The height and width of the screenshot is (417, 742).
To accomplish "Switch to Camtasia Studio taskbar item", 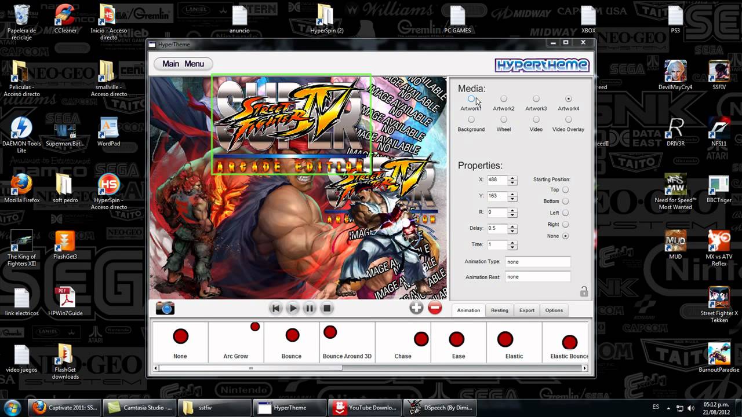I will (141, 408).
